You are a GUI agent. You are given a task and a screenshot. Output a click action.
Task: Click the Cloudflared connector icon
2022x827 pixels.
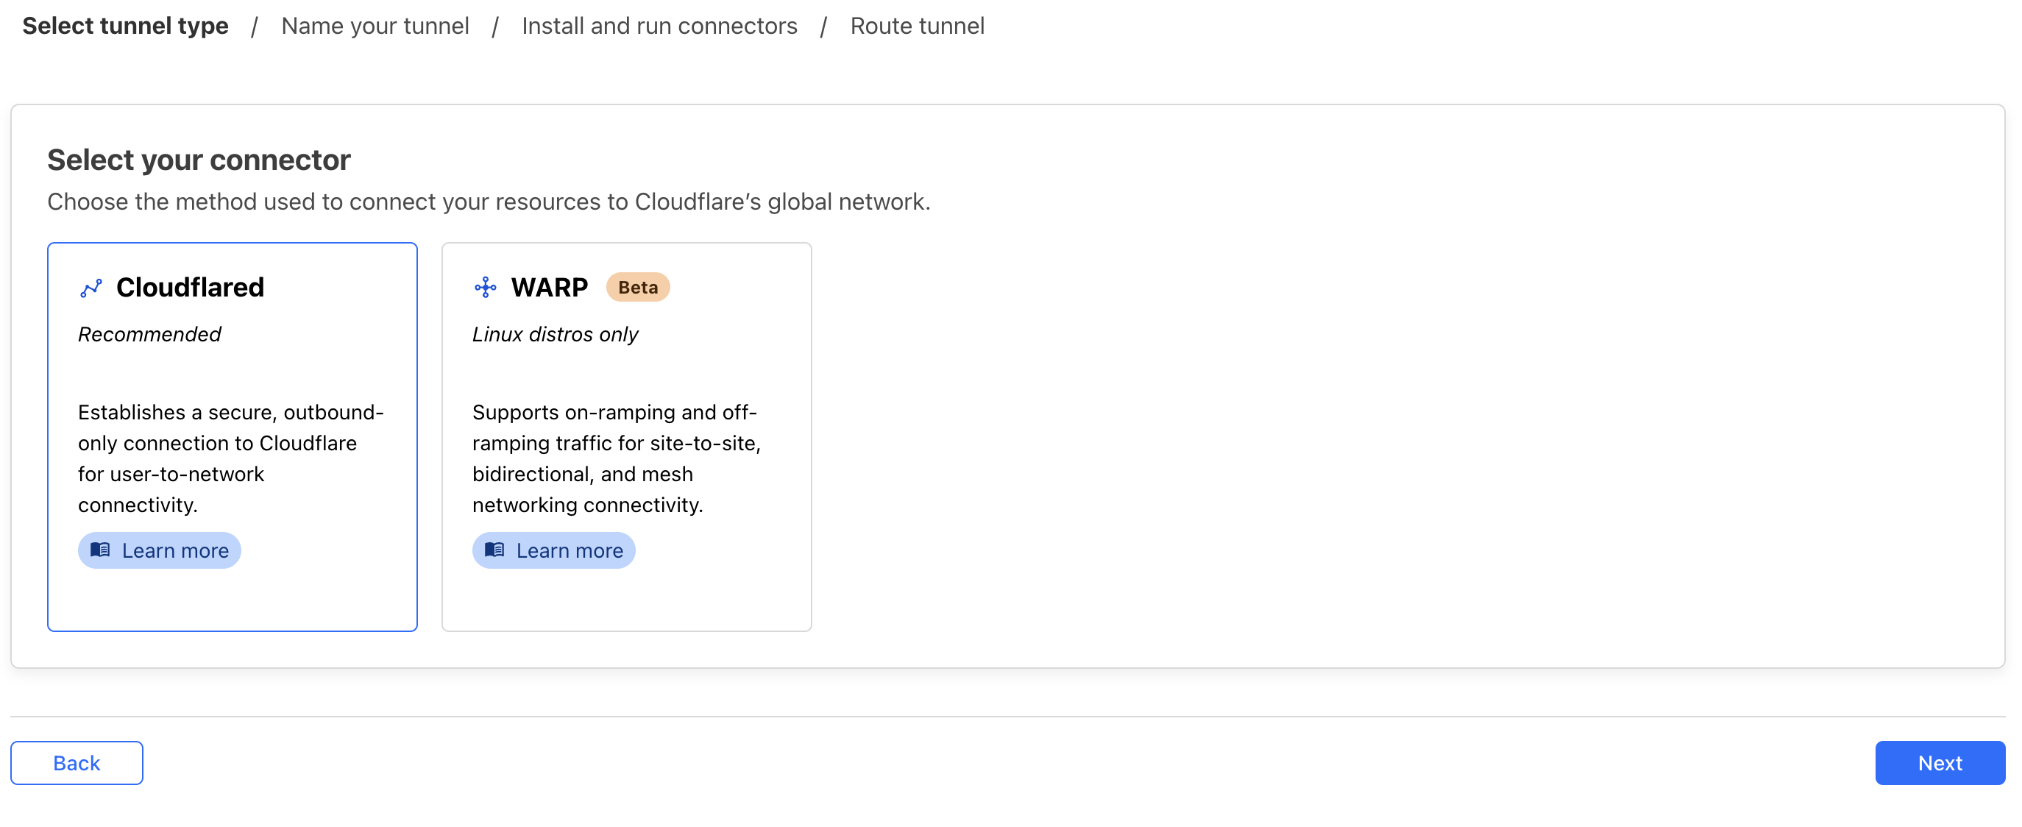[x=92, y=287]
